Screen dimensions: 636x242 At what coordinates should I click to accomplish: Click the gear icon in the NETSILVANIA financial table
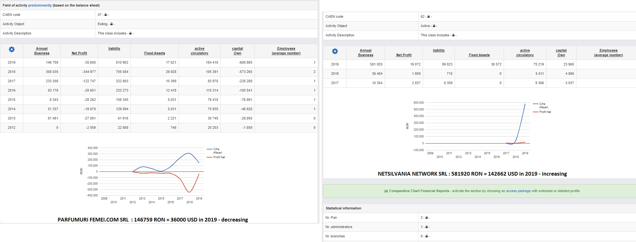pyautogui.click(x=335, y=51)
